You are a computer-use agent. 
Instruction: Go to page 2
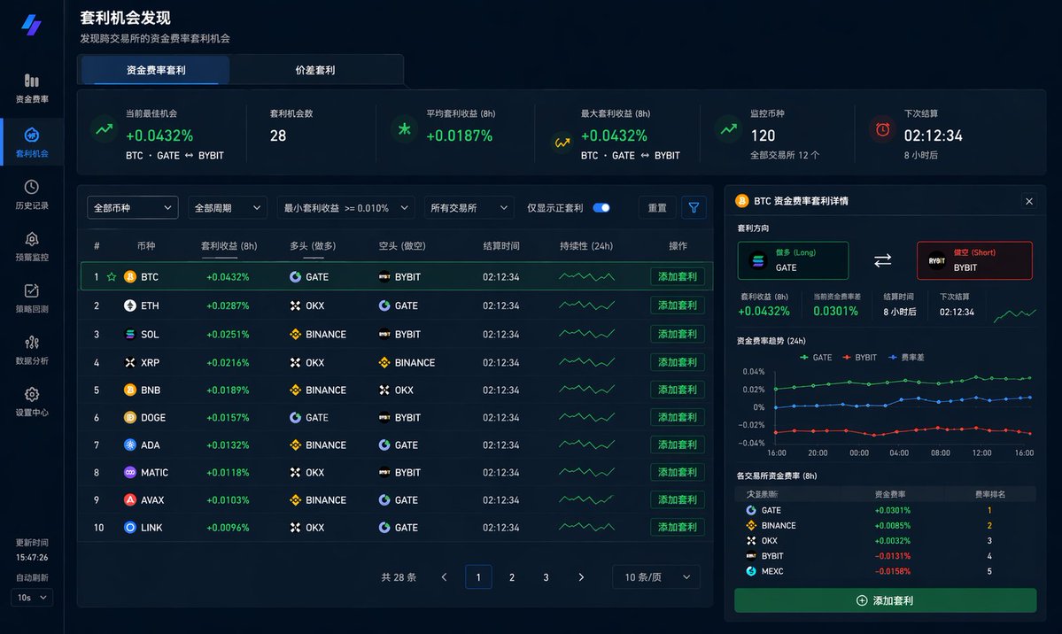pyautogui.click(x=512, y=577)
